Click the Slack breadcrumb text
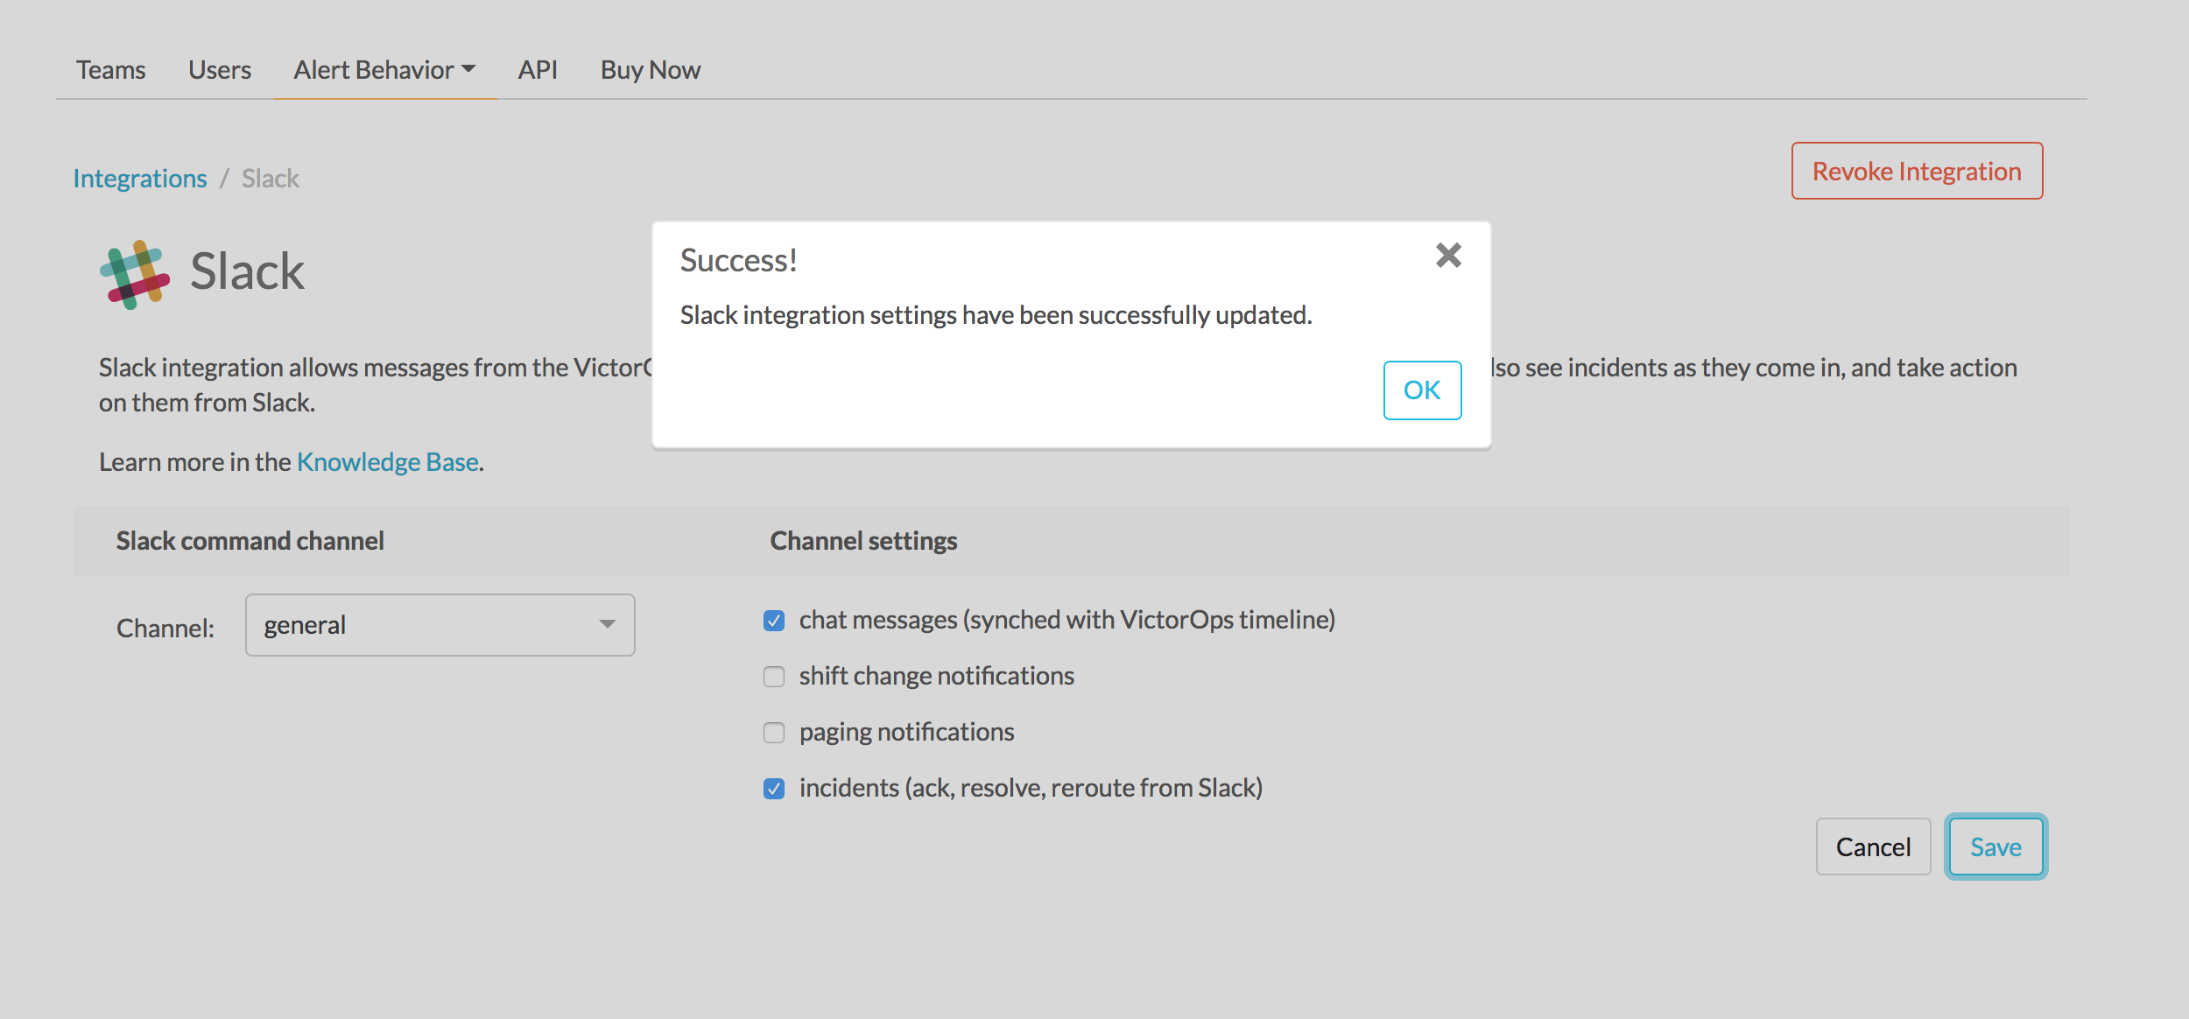 271,179
